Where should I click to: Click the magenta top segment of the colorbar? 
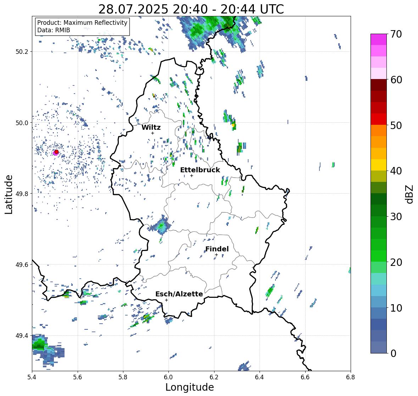coord(379,39)
